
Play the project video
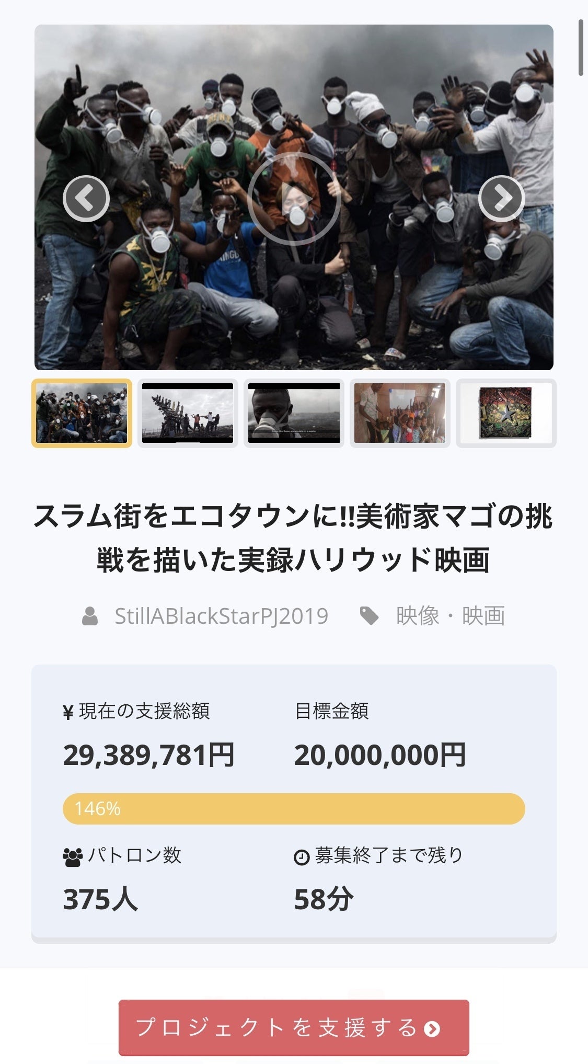point(294,199)
